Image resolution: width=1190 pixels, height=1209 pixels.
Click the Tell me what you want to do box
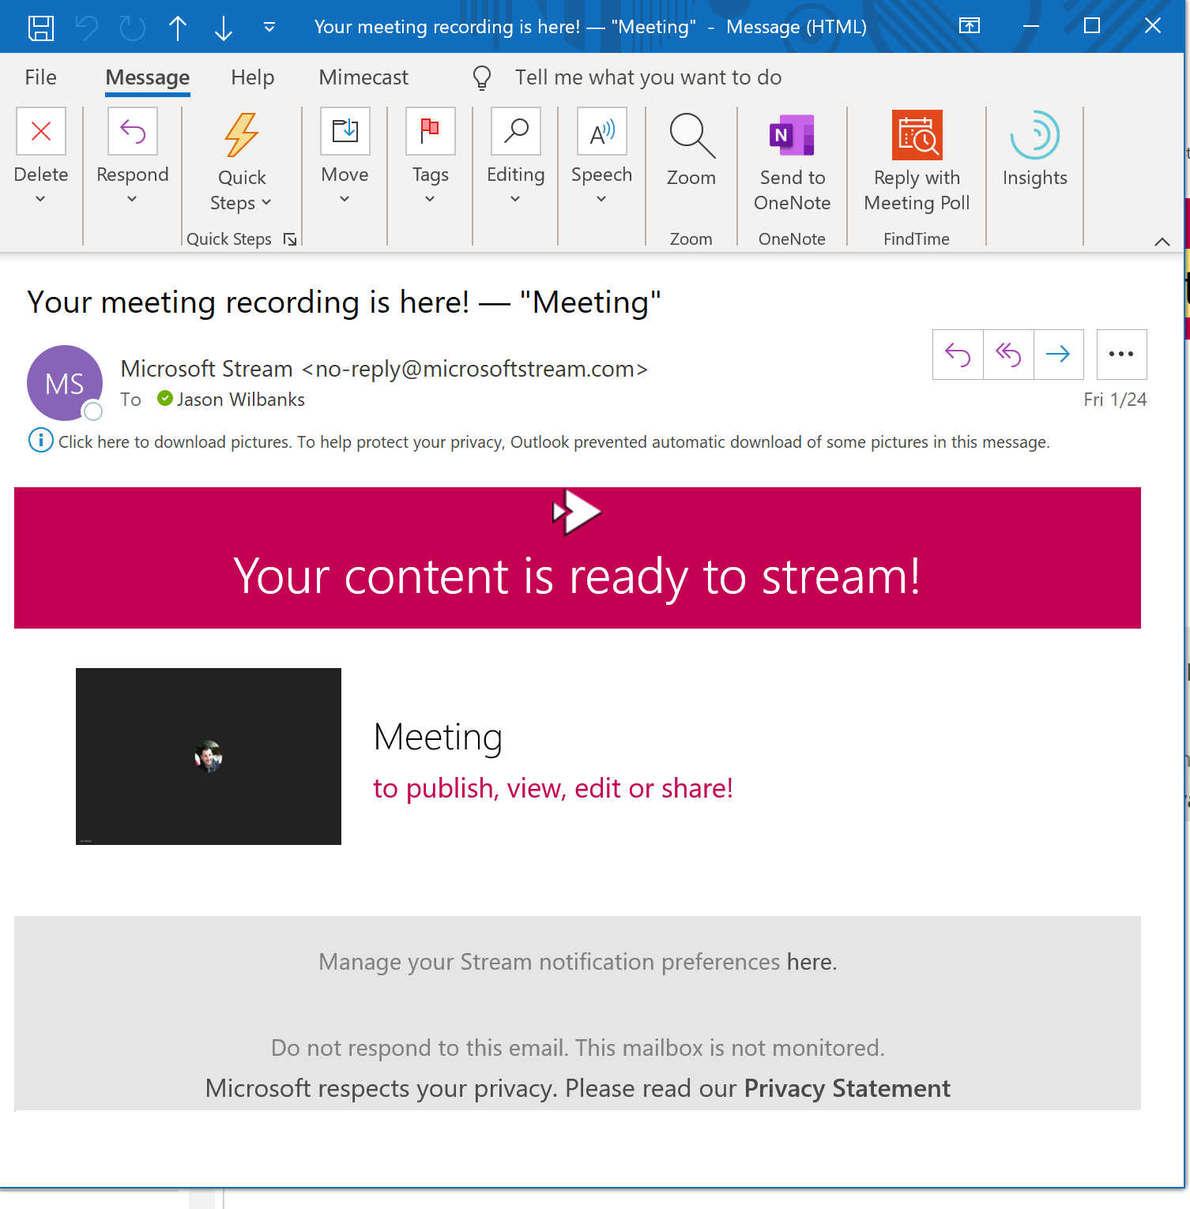pos(648,77)
